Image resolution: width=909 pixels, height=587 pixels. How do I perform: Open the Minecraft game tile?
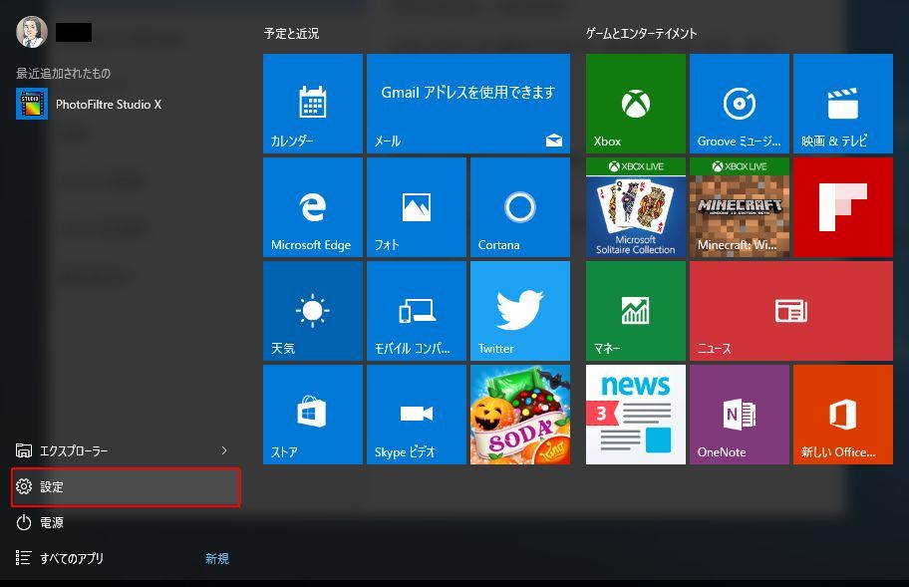[739, 207]
